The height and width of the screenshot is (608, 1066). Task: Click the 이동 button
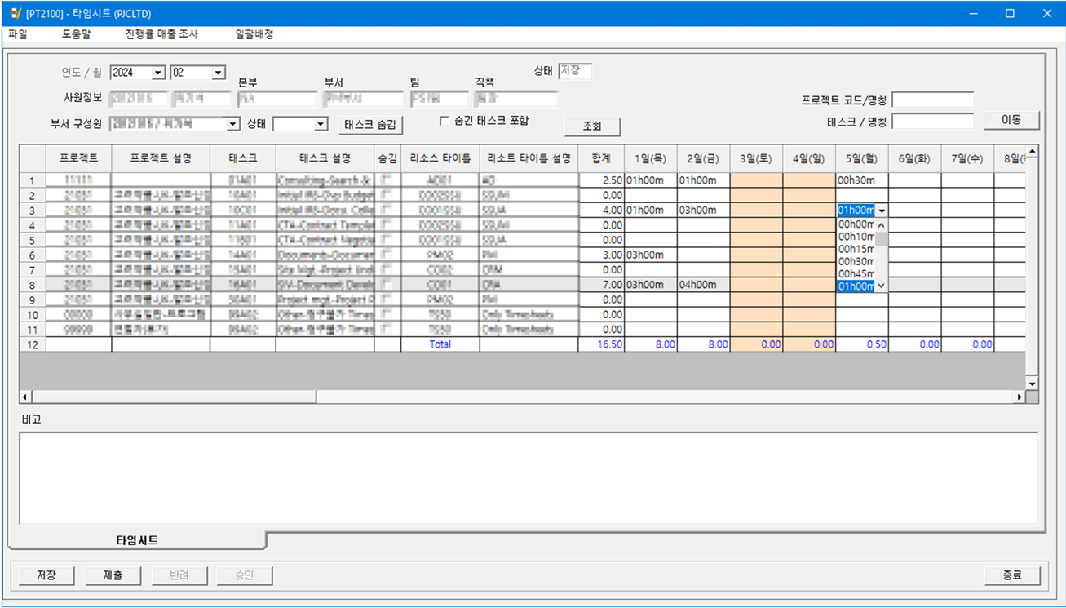tap(1011, 120)
